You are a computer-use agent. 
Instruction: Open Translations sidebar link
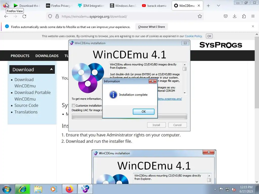pos(26,112)
